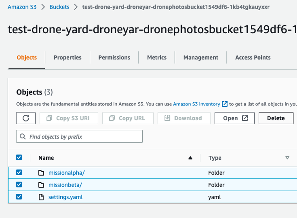Switch to the Metrics tab
Viewport: 297px width, 218px height.
(157, 57)
